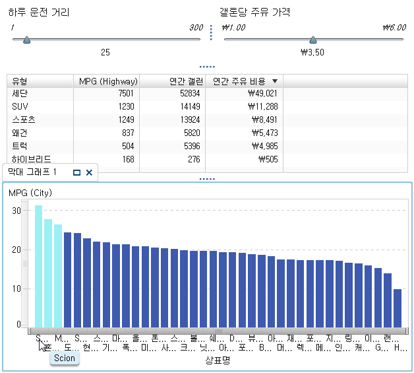This screenshot has width=414, height=373.
Task: Close the 막대 그래프 1 panel
Action: [x=89, y=173]
